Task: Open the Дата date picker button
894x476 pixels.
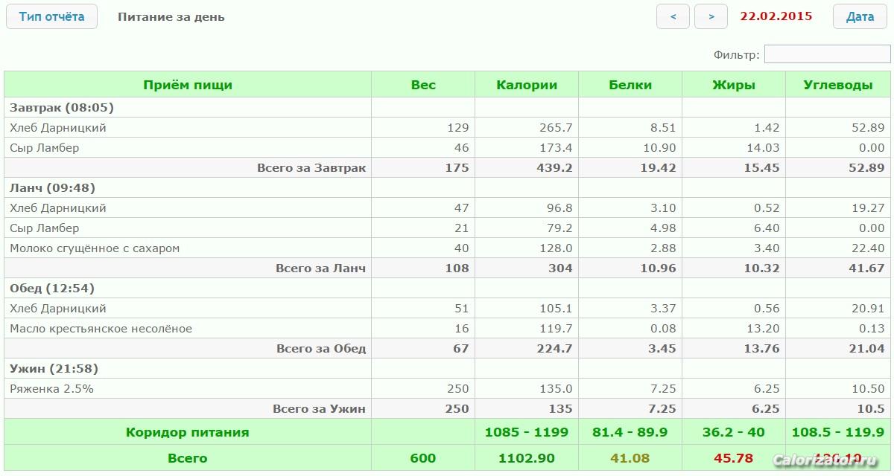Action: (860, 16)
